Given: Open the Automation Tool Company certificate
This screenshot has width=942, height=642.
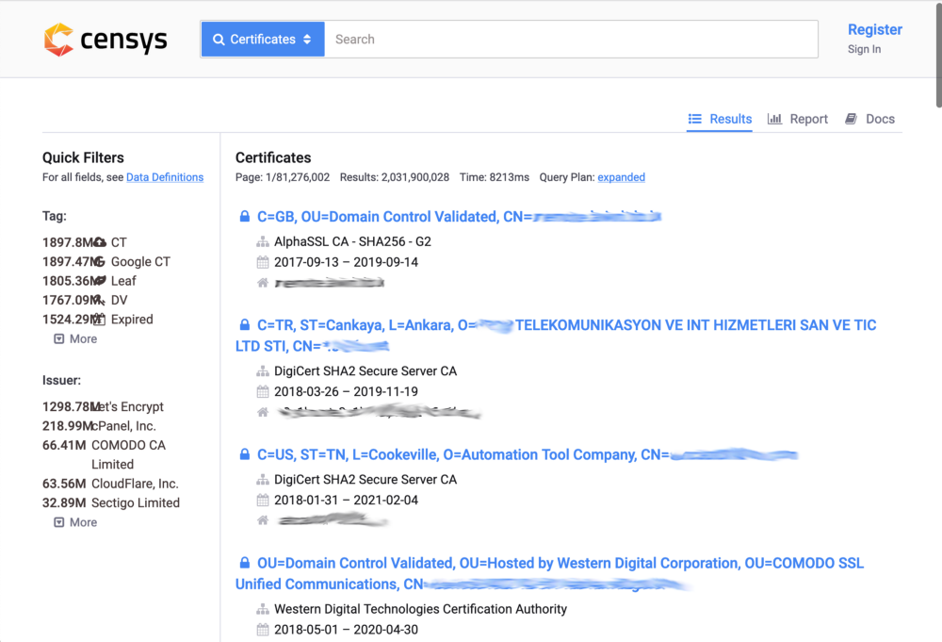Looking at the screenshot, I should (x=528, y=454).
